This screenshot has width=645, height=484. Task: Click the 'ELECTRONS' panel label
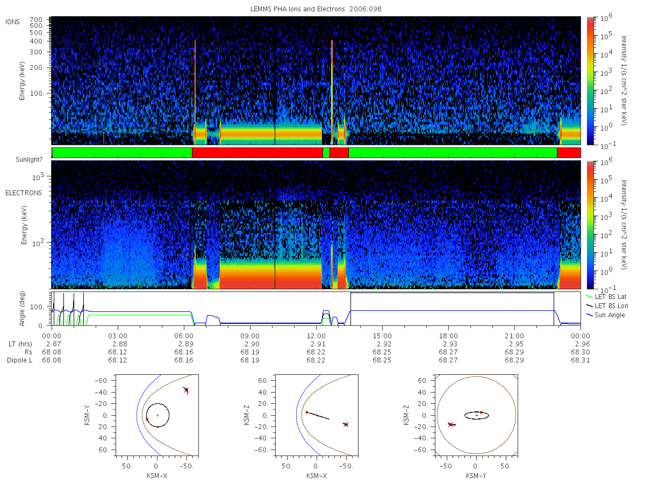[23, 193]
